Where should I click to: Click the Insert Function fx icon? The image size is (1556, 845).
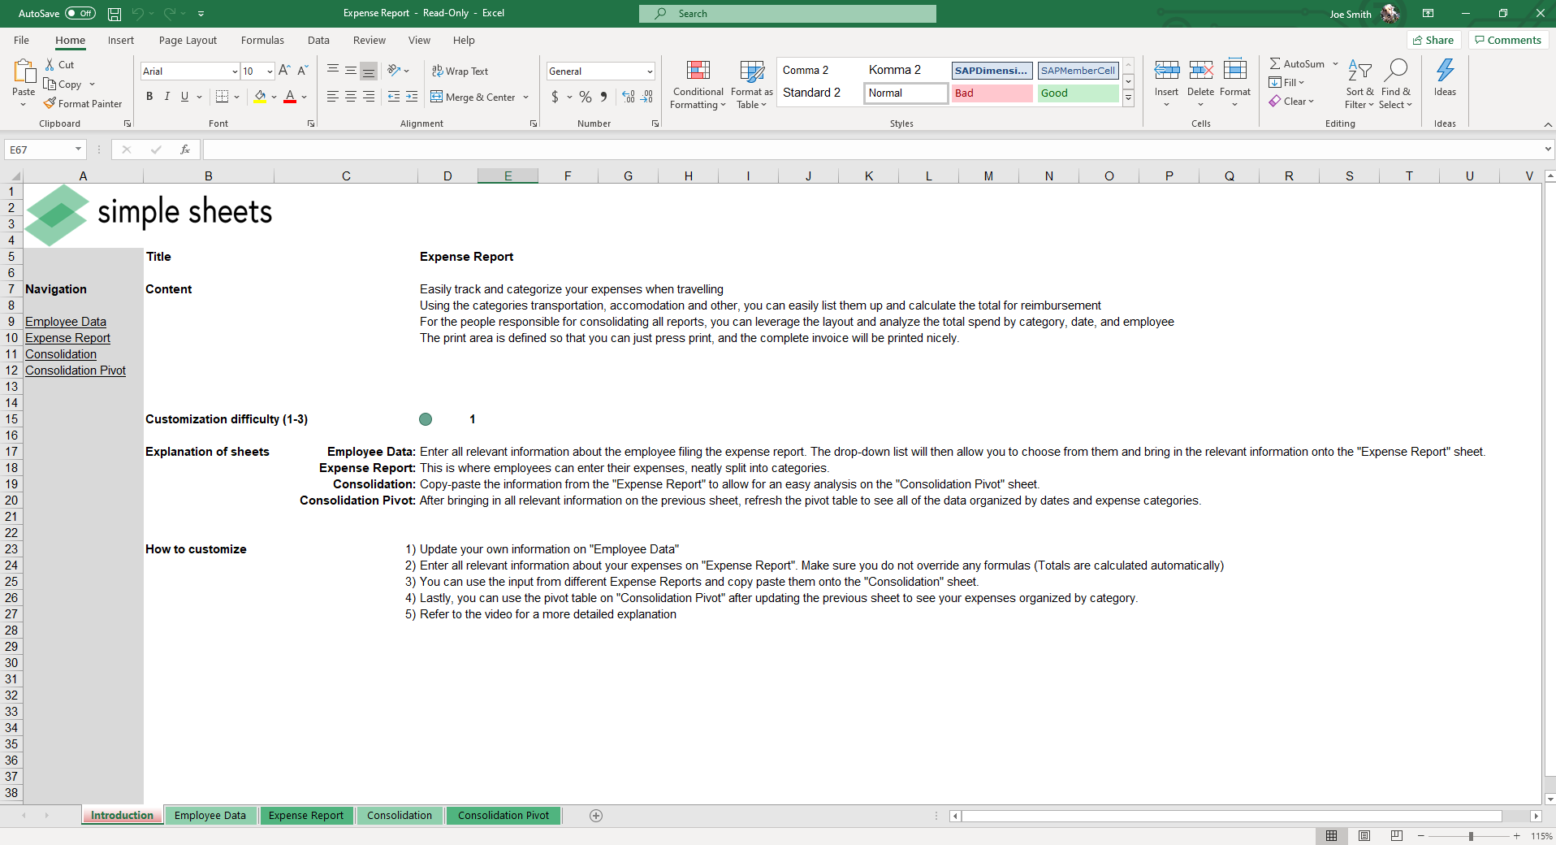185,149
